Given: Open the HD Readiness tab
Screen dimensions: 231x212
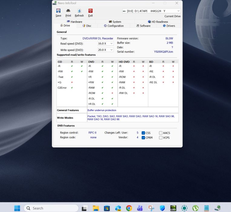Looking at the screenshot, I should tap(158, 22).
